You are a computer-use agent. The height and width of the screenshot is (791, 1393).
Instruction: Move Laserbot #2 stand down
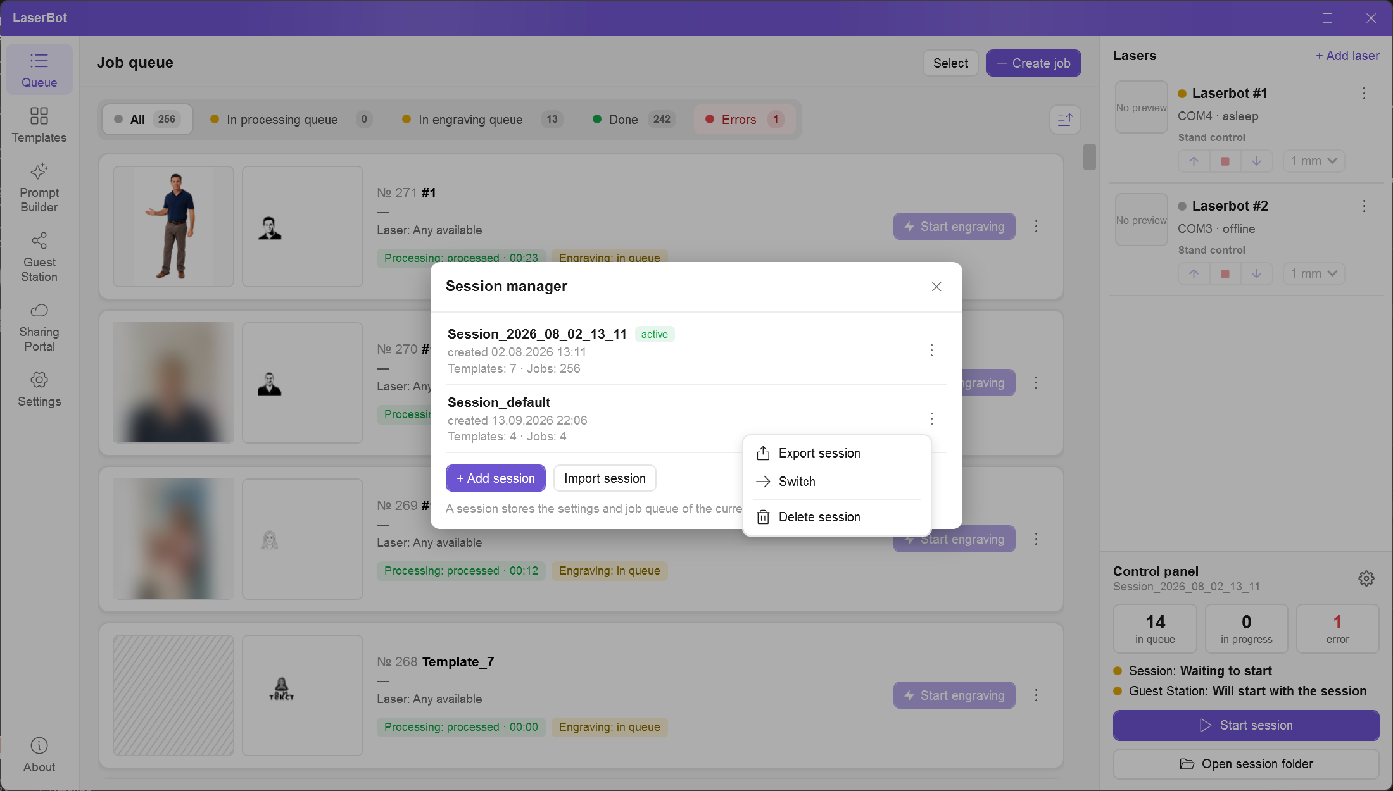tap(1256, 274)
